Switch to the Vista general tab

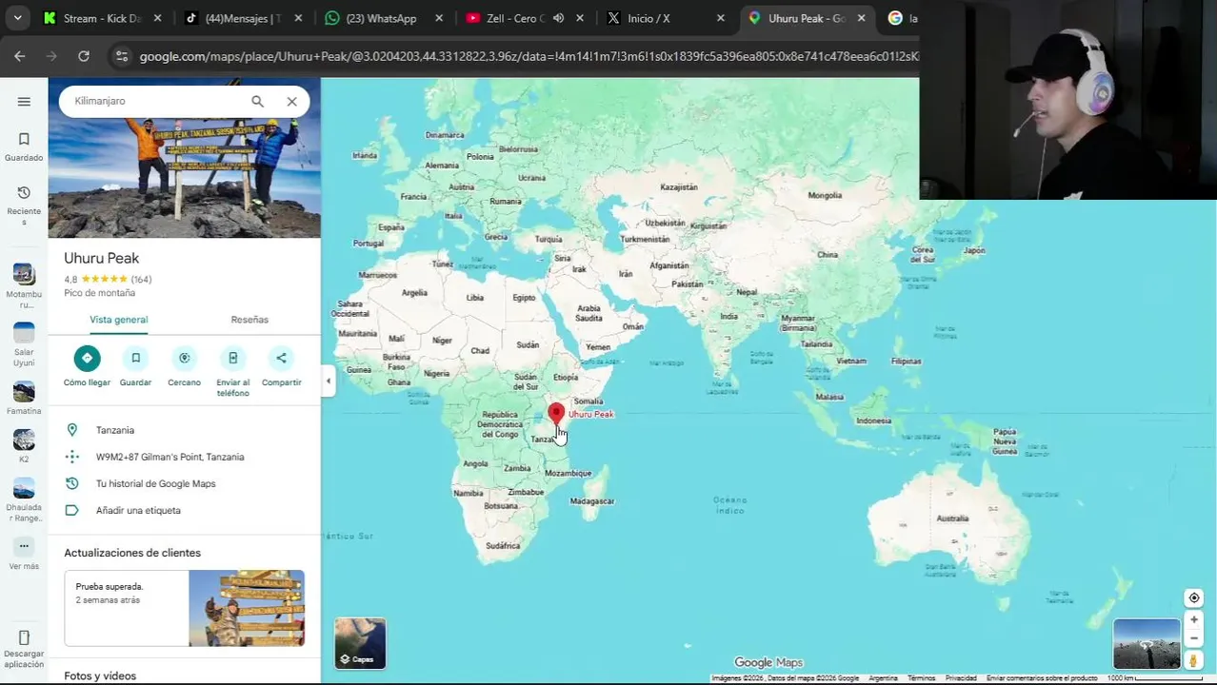pos(119,320)
